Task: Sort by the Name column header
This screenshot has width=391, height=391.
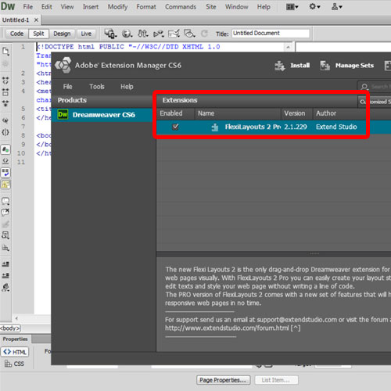Action: pyautogui.click(x=238, y=113)
